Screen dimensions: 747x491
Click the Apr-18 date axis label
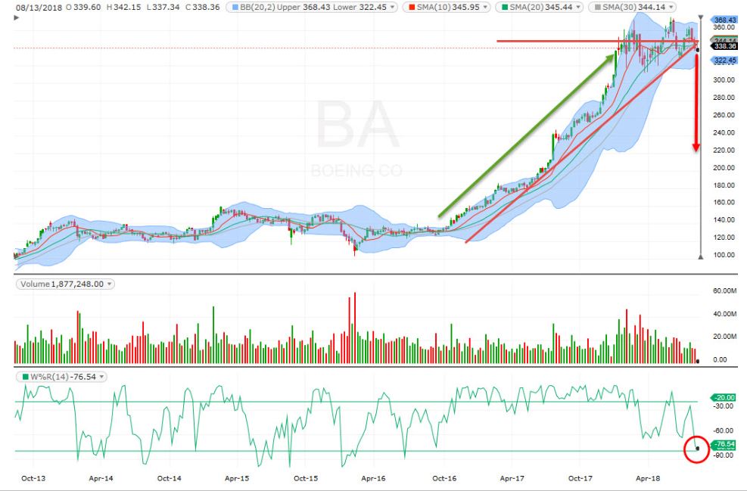[648, 478]
